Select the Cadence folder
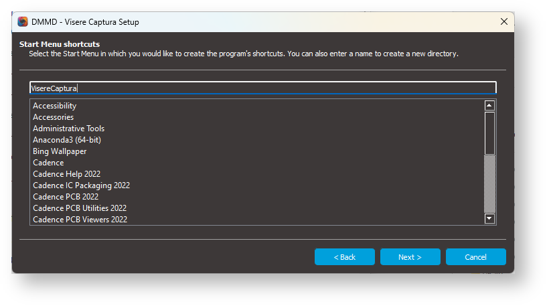The height and width of the screenshot is (306, 547). click(x=48, y=163)
